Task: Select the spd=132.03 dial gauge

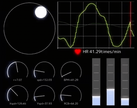Action: point(45,69)
